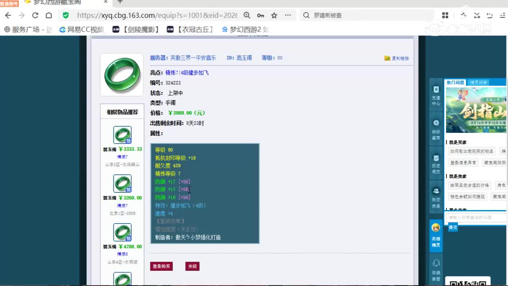The width and height of the screenshot is (508, 286).
Task: Open the similar bracelet priced ￥4788.00
Action: pyautogui.click(x=122, y=232)
